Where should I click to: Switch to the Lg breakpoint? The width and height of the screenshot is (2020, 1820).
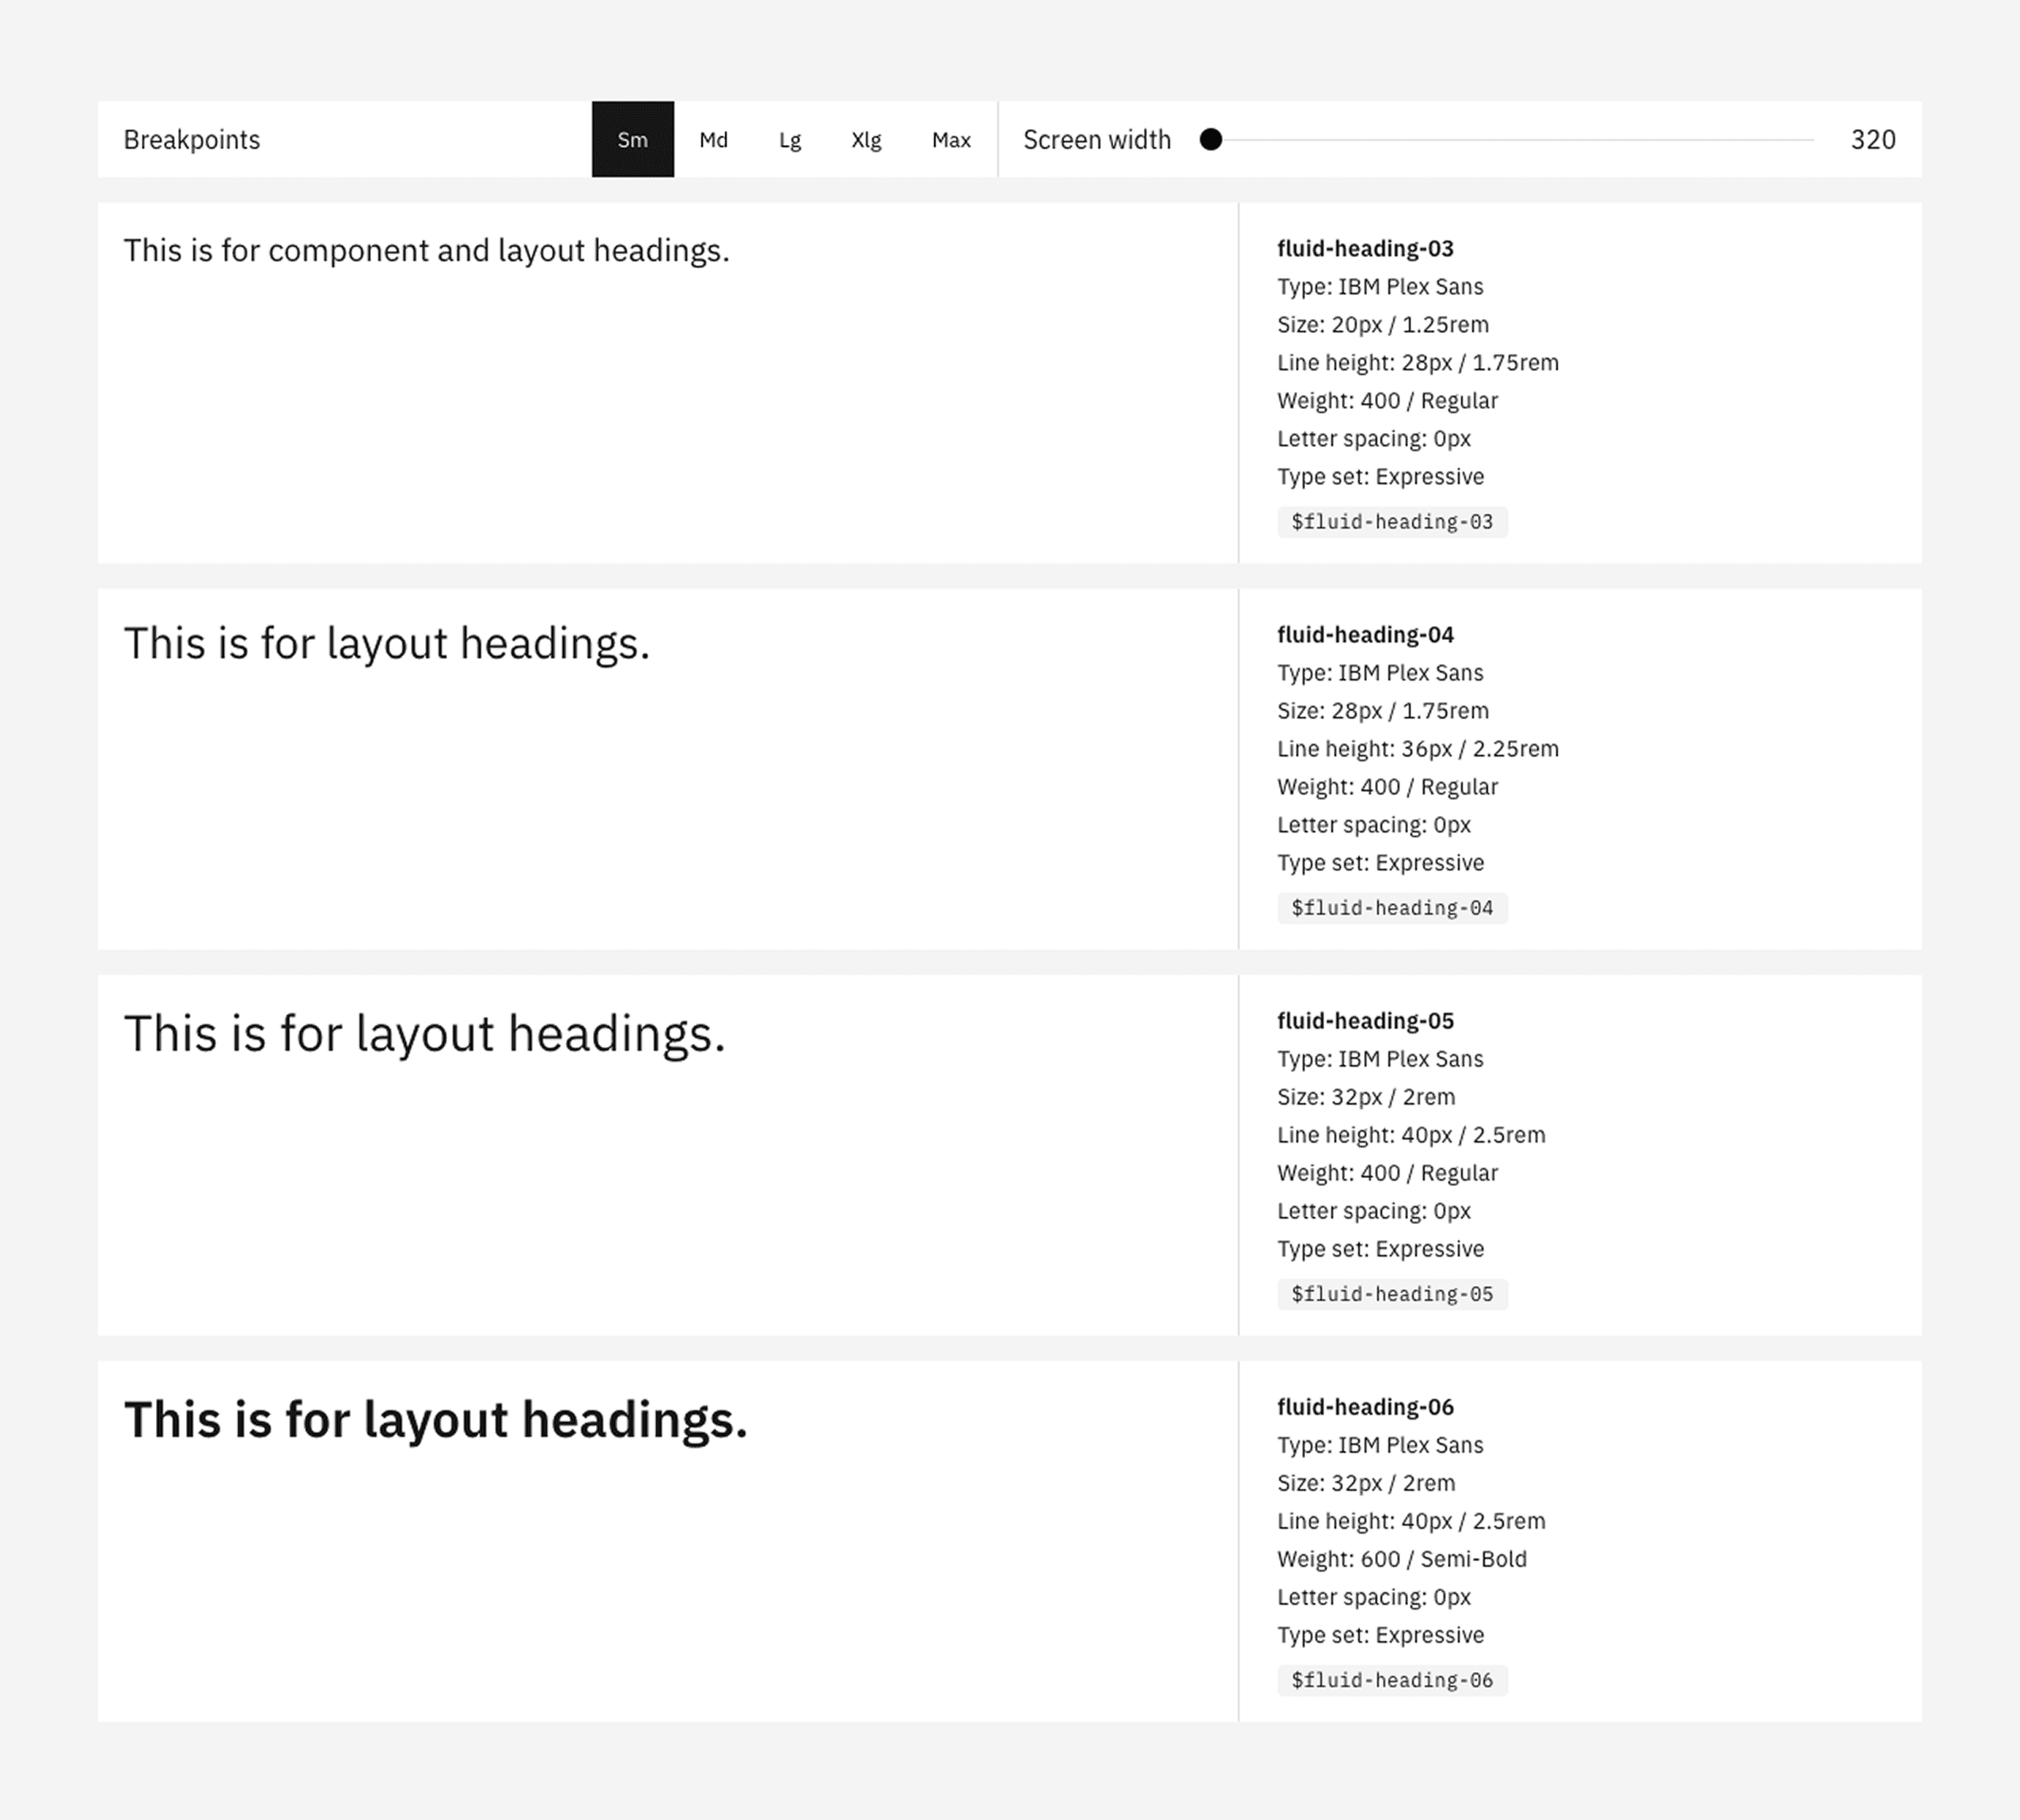[789, 139]
